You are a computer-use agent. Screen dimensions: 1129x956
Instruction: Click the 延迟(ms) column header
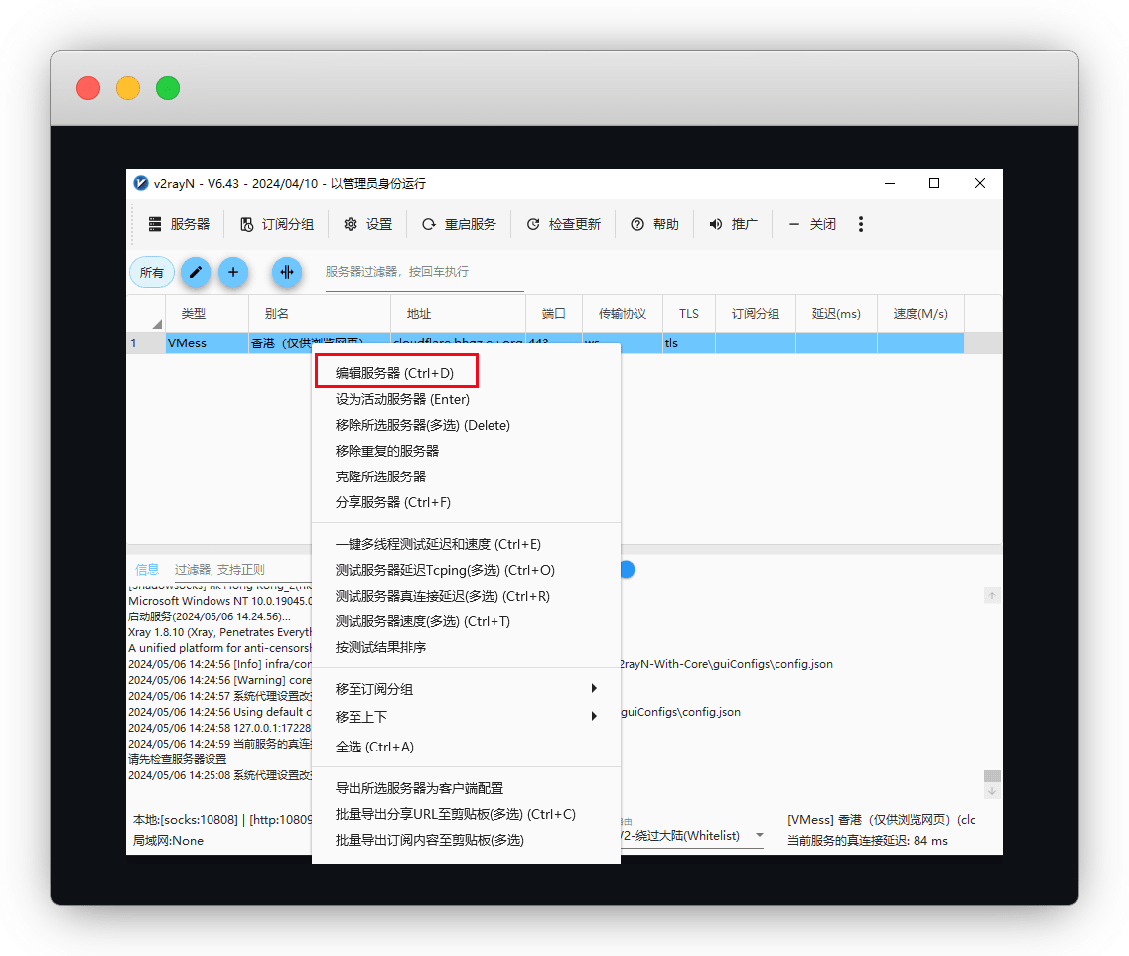click(837, 314)
